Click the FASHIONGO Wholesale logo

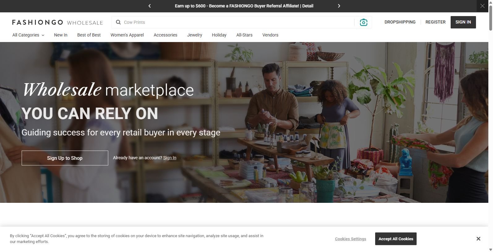pos(58,22)
